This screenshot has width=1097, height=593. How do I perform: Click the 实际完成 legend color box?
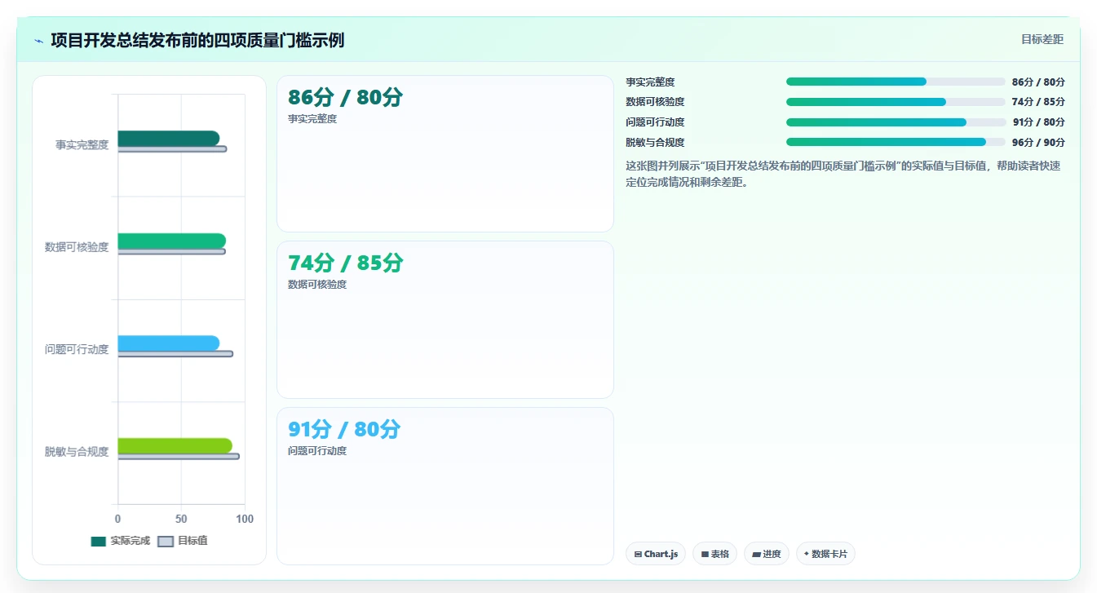[99, 542]
